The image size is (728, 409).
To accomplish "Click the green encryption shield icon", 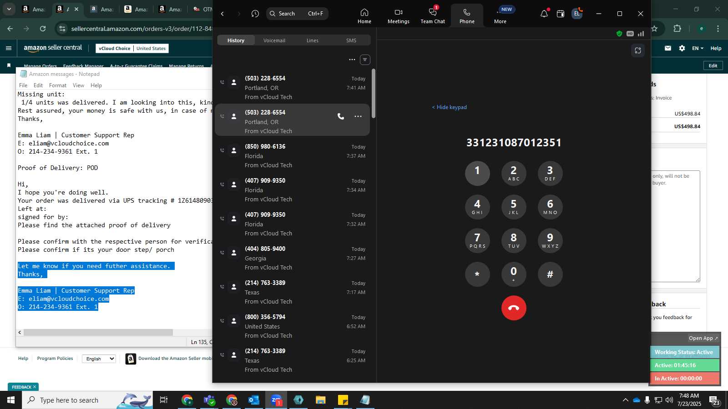I will (619, 34).
